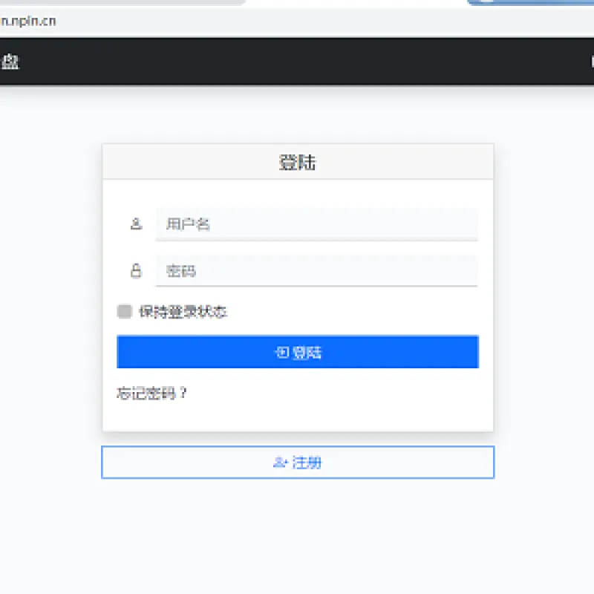
Task: Enable the 保持登录状态 checkbox
Action: pyautogui.click(x=124, y=311)
